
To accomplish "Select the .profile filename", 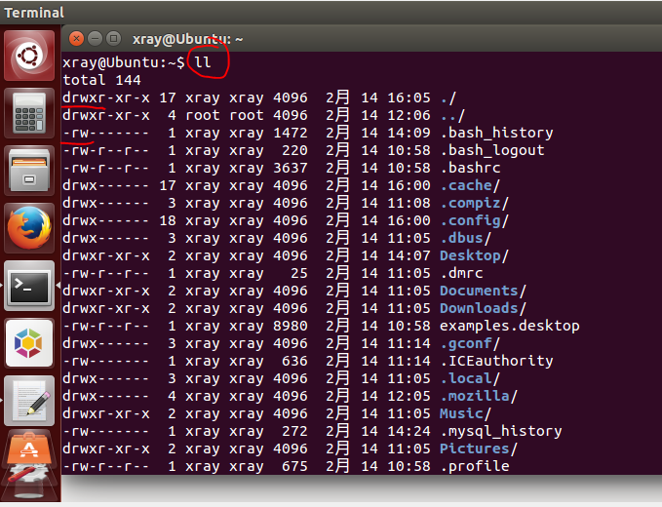I will click(x=475, y=467).
